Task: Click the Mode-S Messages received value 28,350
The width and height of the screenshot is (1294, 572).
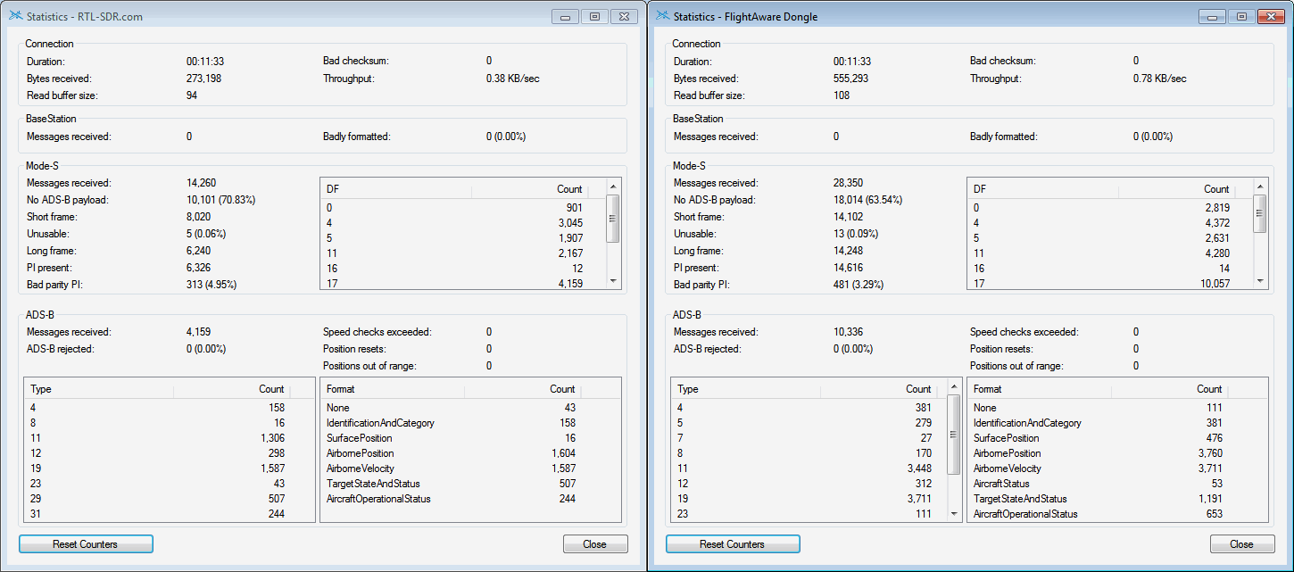Action: (x=848, y=183)
